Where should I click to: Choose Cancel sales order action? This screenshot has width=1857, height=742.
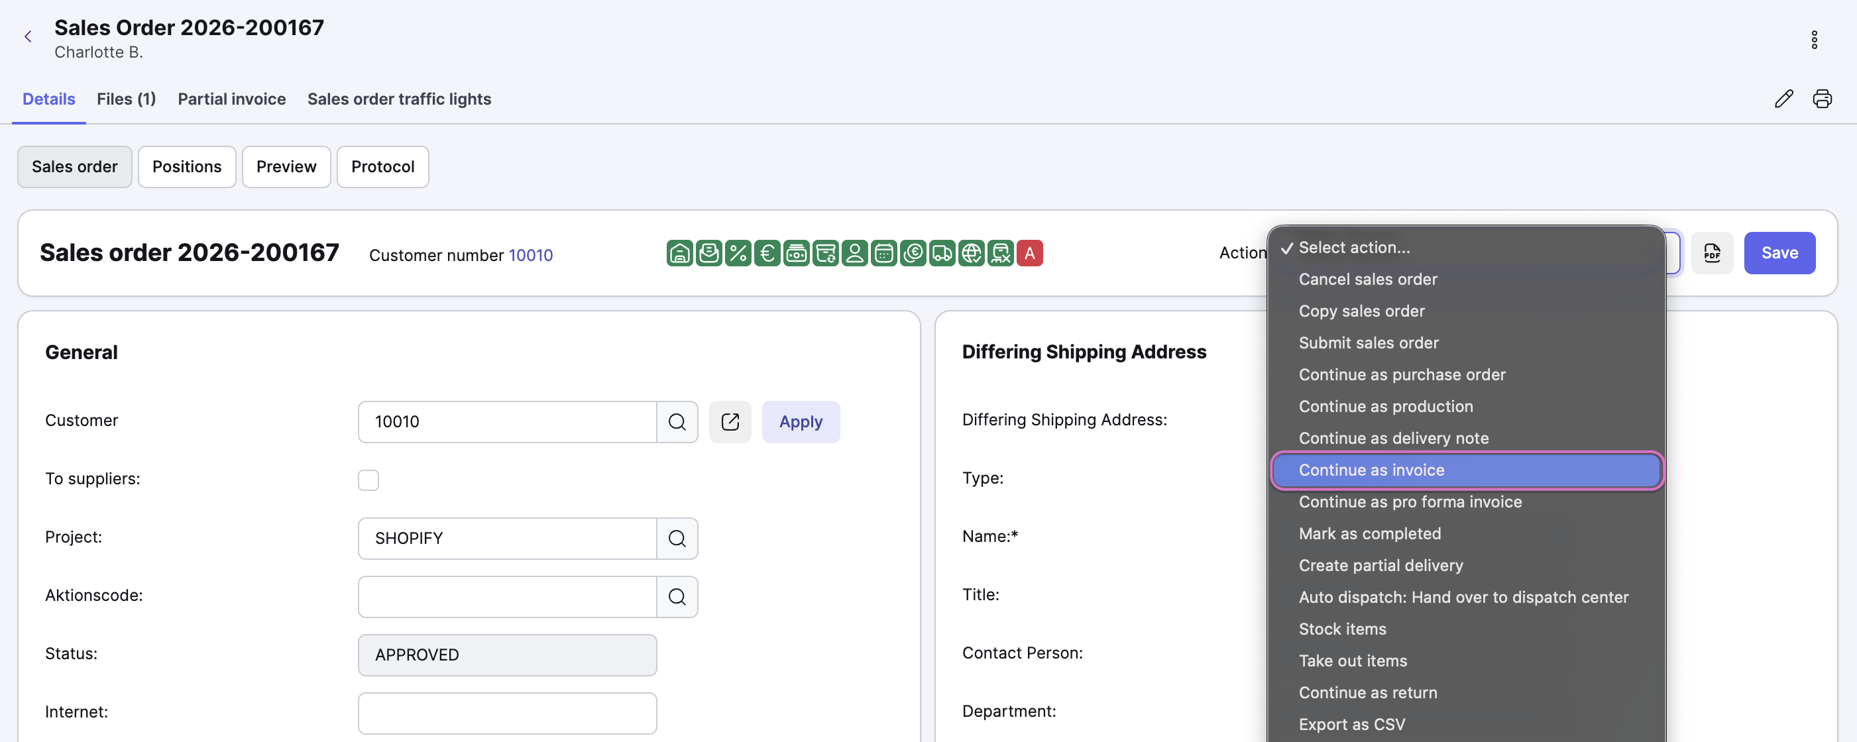1466,280
